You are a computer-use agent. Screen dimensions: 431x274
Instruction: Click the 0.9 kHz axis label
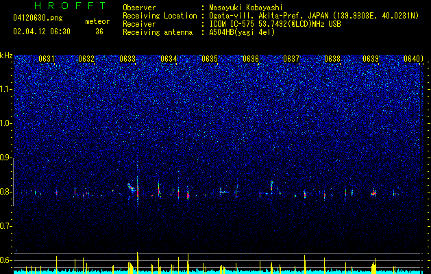(5, 158)
